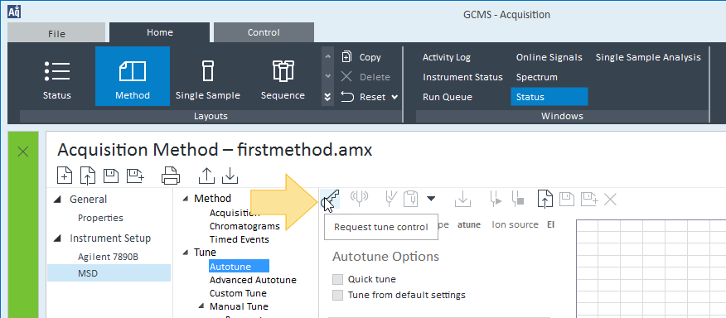Switch to the Control ribbon tab
Image resolution: width=726 pixels, height=318 pixels.
tap(264, 32)
